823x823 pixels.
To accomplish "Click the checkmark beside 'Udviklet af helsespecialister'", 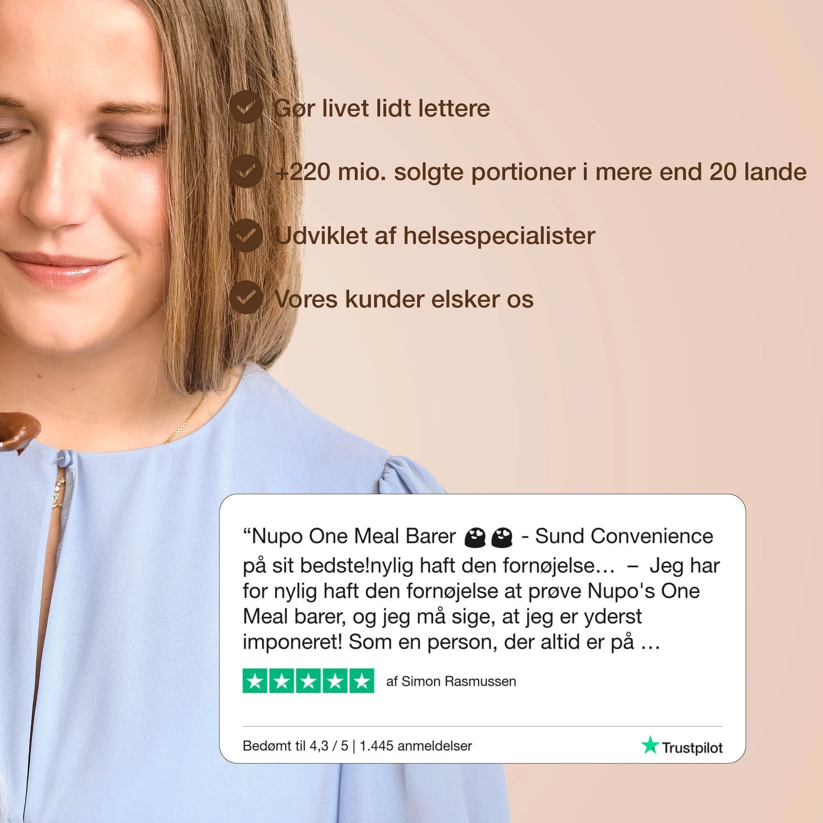I will tap(246, 235).
